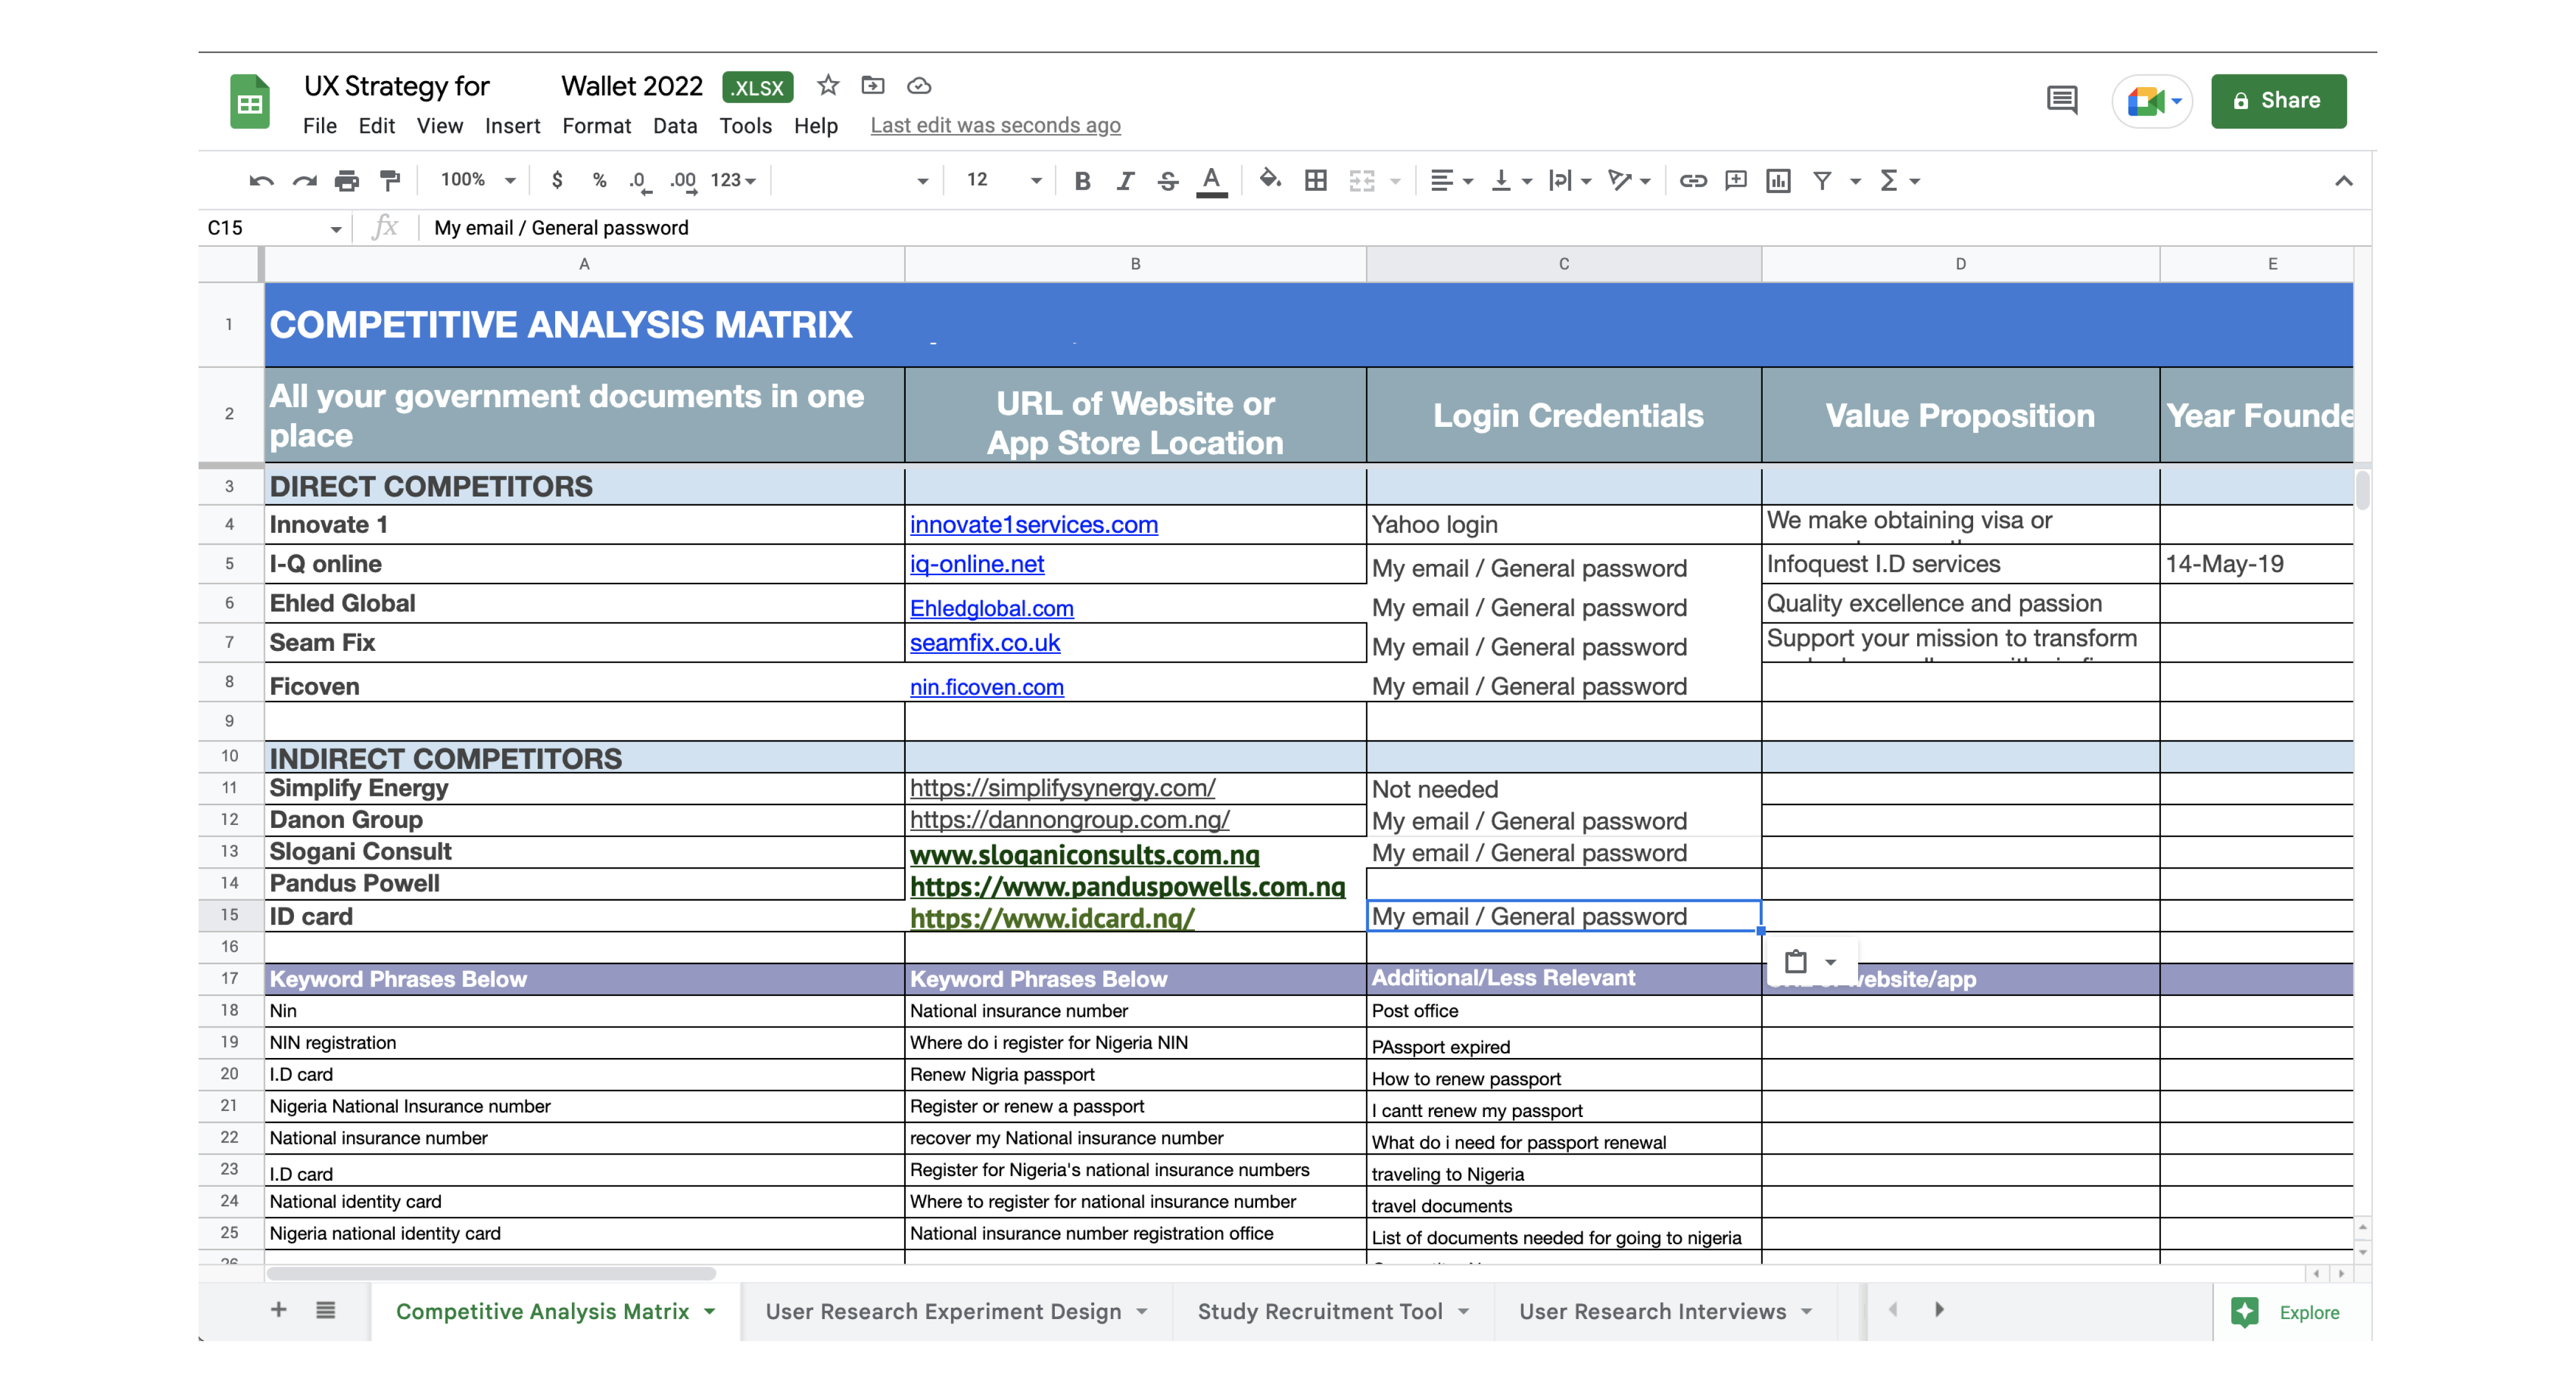Insert a link with the link icon
Image resolution: width=2576 pixels, height=1390 pixels.
1693,181
